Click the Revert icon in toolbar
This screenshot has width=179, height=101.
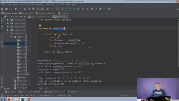click(x=104, y=9)
